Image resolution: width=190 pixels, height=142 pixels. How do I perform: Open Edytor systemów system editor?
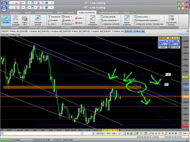click(x=127, y=20)
